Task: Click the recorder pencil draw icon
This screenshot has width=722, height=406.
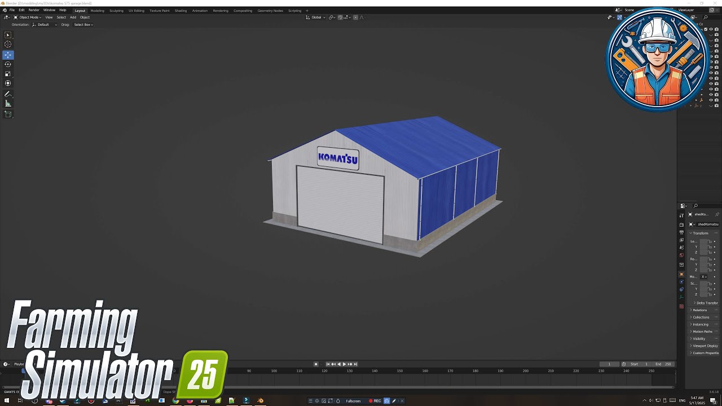Action: pyautogui.click(x=394, y=401)
